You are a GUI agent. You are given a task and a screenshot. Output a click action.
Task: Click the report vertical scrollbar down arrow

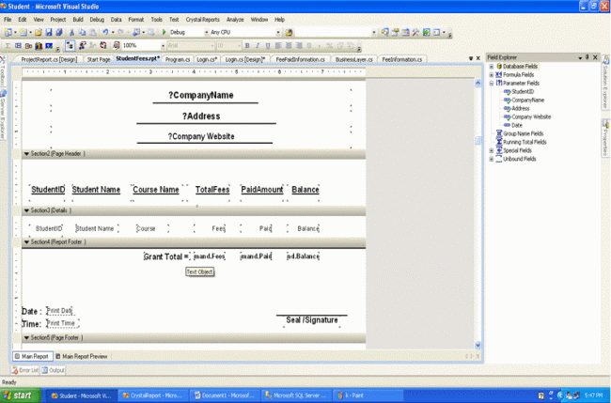coord(478,345)
